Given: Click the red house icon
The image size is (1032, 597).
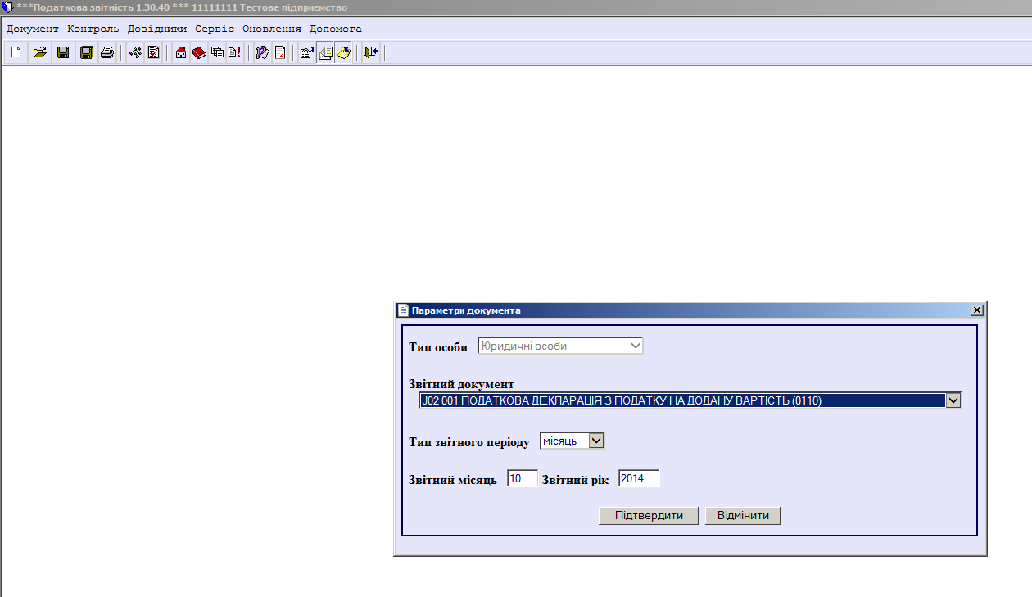Looking at the screenshot, I should [x=181, y=53].
